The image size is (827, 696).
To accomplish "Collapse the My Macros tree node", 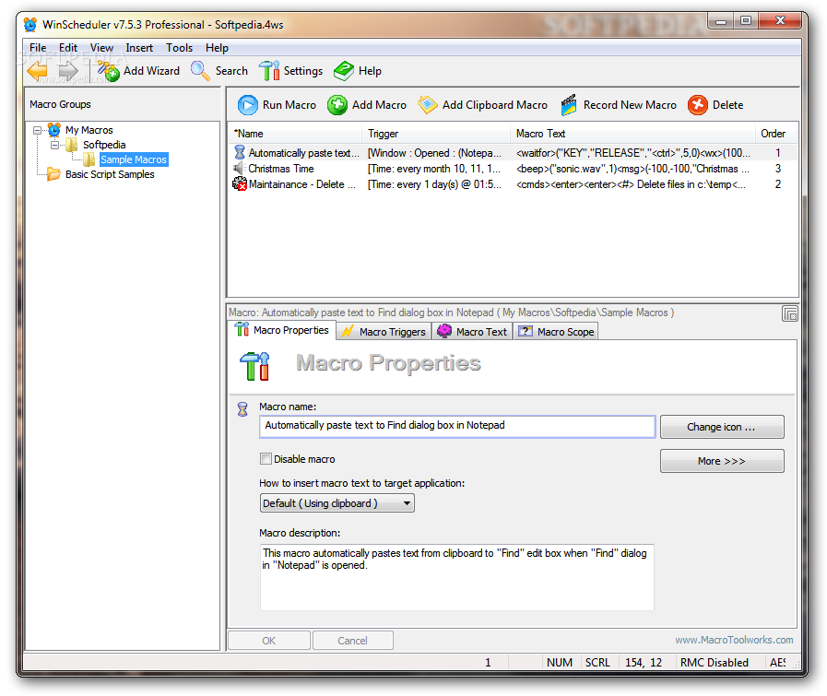I will click(38, 130).
